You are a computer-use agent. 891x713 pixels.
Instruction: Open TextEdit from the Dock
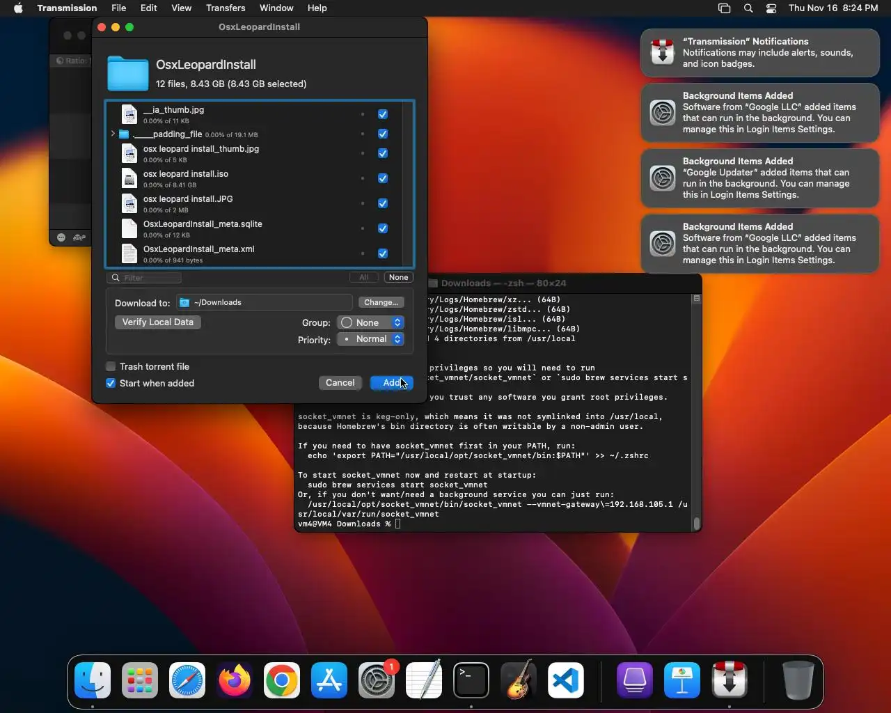tap(424, 680)
